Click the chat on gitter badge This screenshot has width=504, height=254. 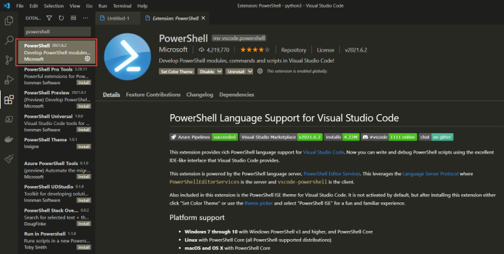436,137
